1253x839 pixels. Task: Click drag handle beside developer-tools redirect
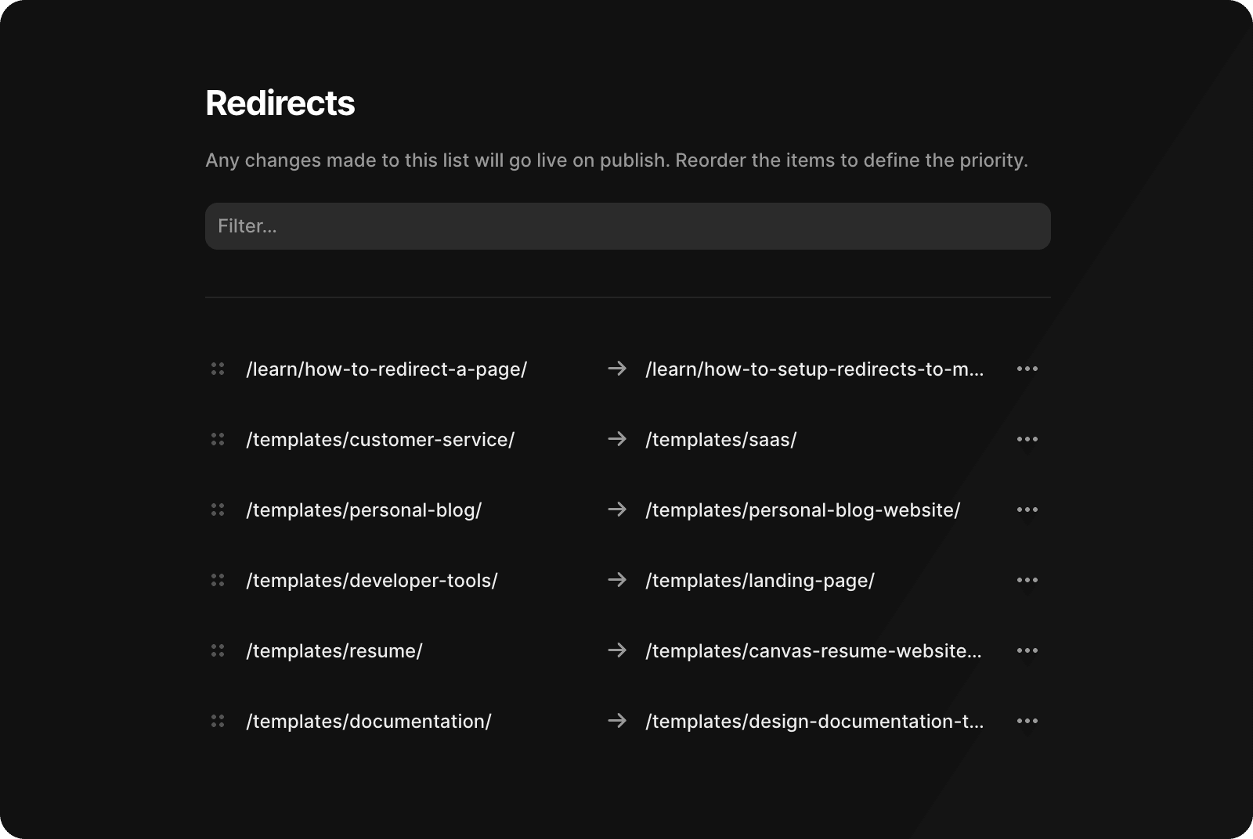(218, 580)
